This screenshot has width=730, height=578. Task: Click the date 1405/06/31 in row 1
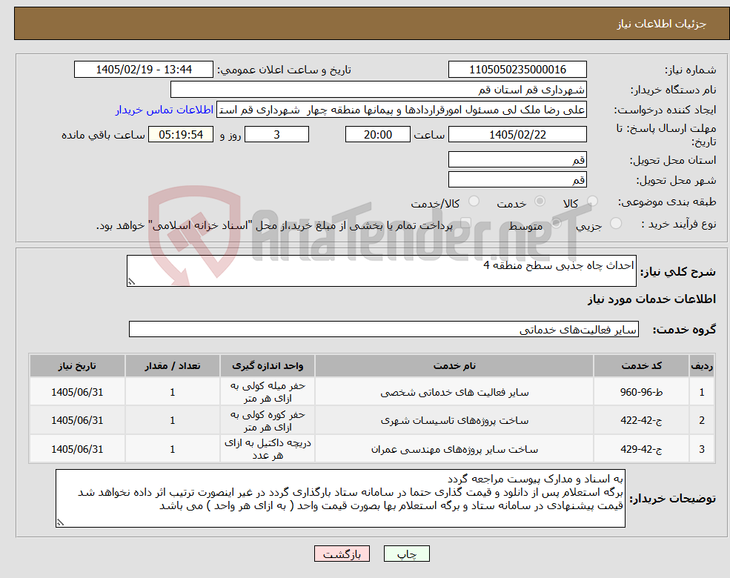[77, 392]
